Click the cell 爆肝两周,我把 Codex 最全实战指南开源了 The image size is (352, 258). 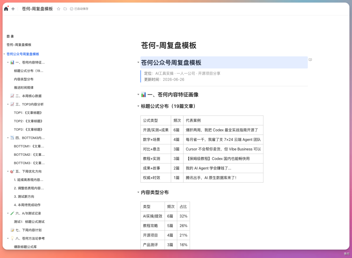[x=223, y=130]
